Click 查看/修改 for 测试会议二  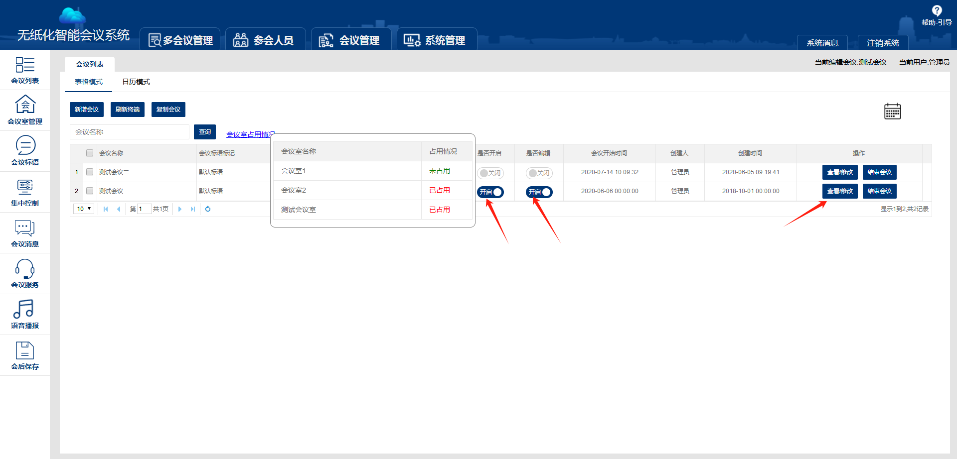coord(840,172)
